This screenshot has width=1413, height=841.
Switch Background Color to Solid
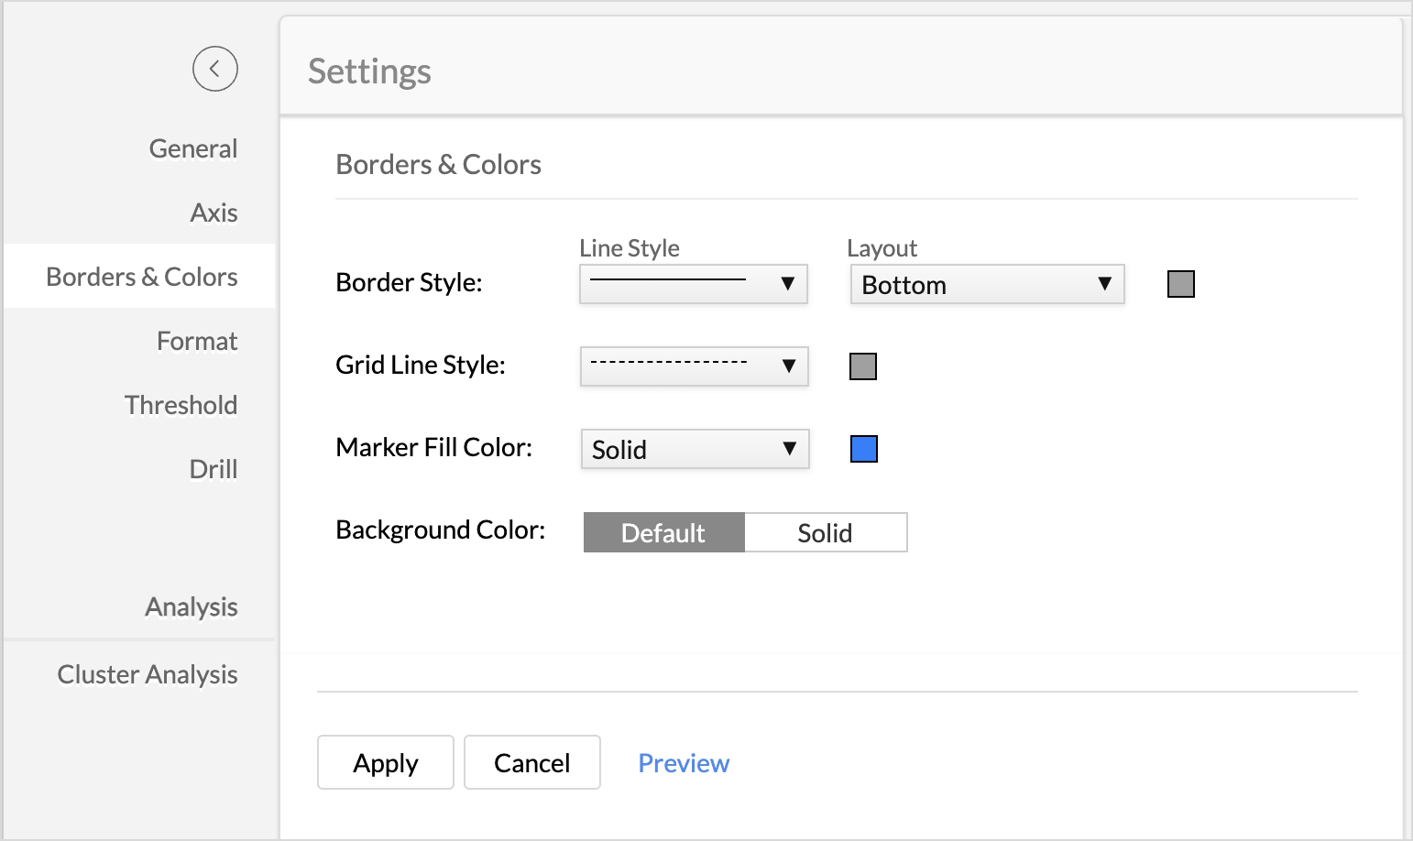pos(825,532)
